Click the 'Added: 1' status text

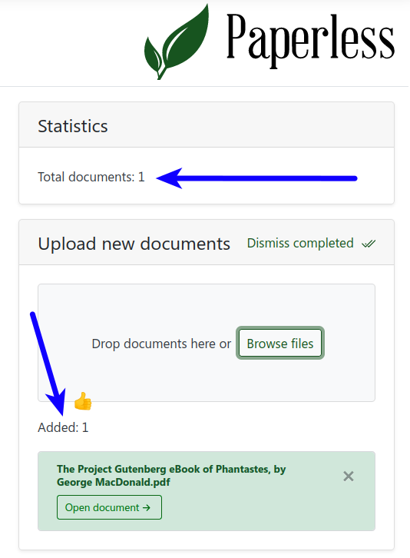coord(63,427)
